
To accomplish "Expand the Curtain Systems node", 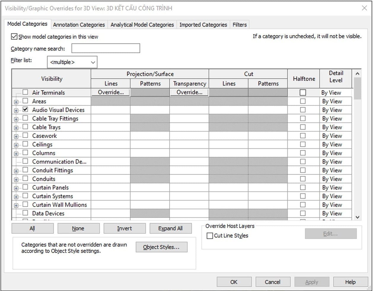I will pyautogui.click(x=16, y=197).
